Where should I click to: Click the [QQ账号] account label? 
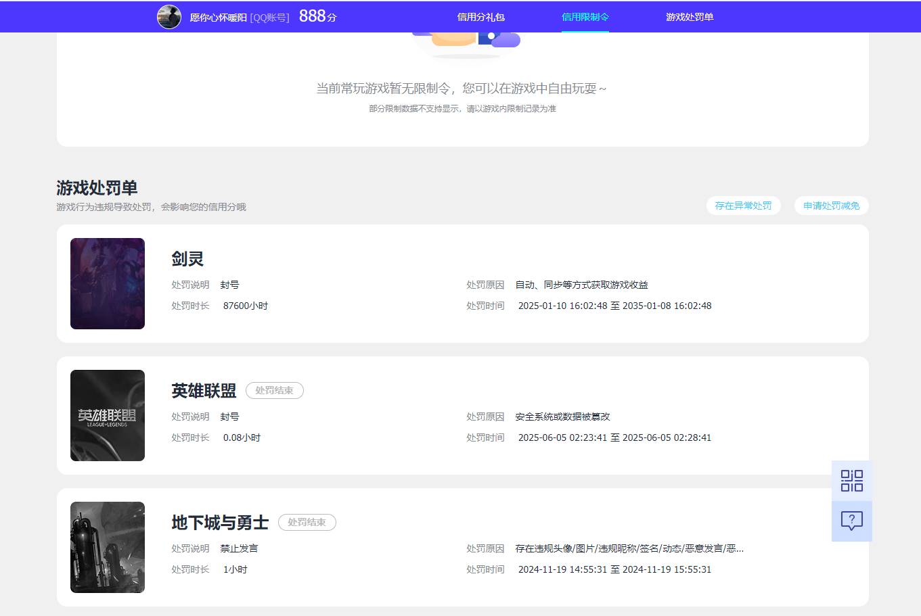click(x=269, y=16)
